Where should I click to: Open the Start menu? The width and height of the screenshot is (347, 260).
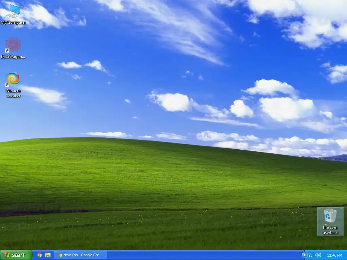tap(16, 255)
